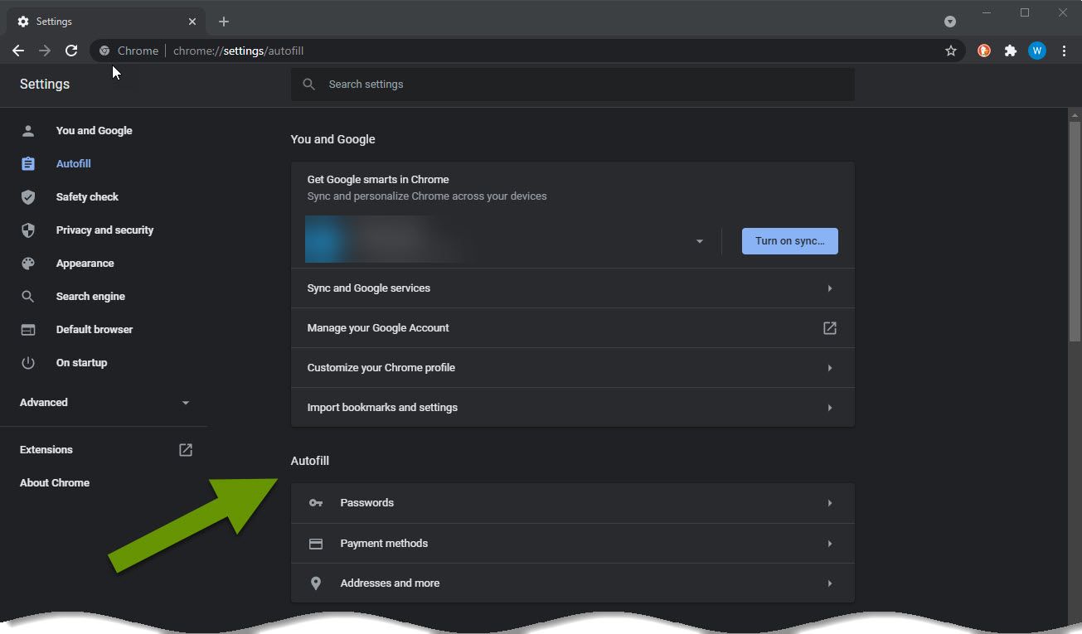Expand Customize your Chrome profile arrow
Image resolution: width=1082 pixels, height=634 pixels.
click(x=830, y=368)
